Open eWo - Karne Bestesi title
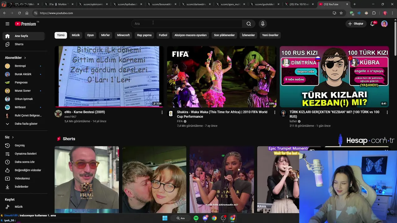 coord(85,112)
